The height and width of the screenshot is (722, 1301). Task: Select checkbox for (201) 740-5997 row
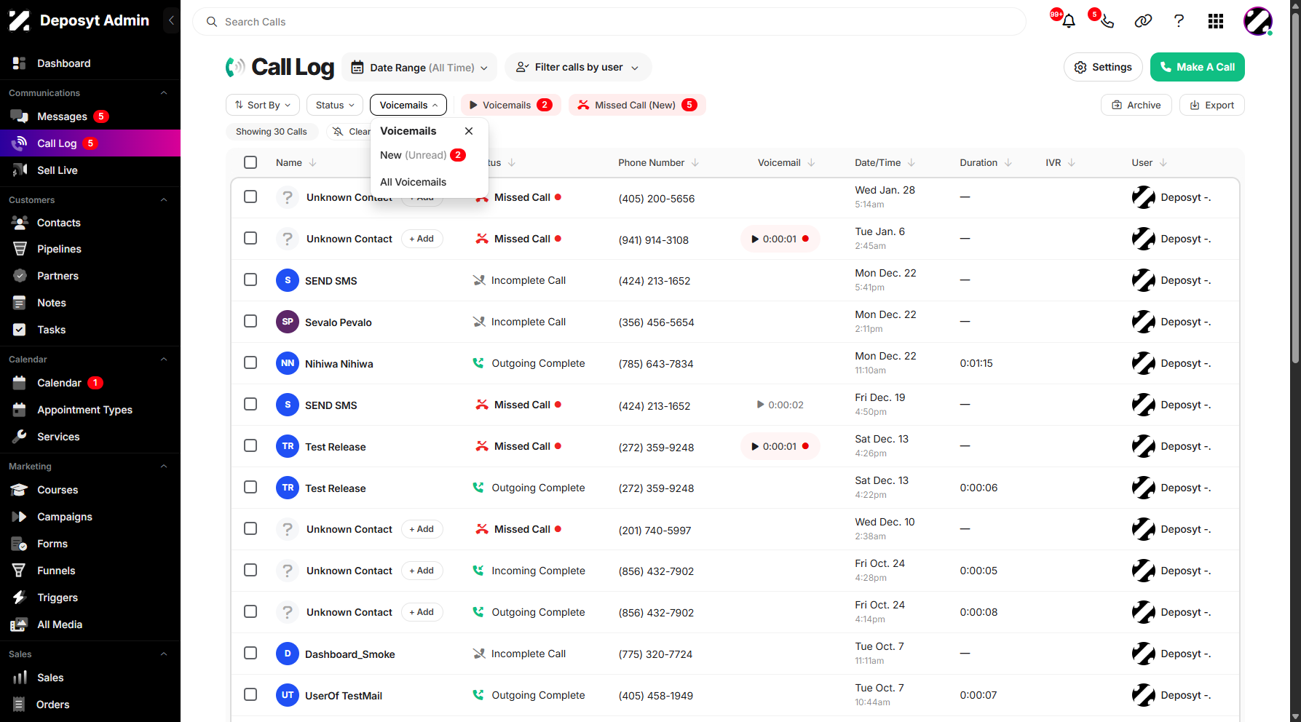pyautogui.click(x=250, y=528)
